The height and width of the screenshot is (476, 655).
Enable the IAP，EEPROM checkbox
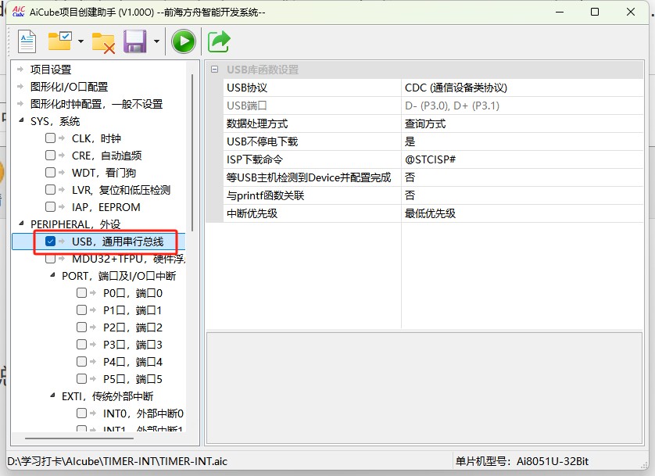pos(50,206)
